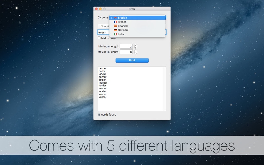Select German dictionary entry
Screen dimensions: 264x165
(137, 30)
